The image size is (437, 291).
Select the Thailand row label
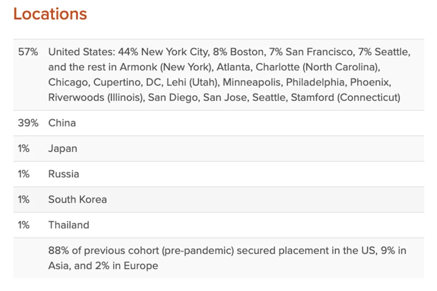[69, 225]
